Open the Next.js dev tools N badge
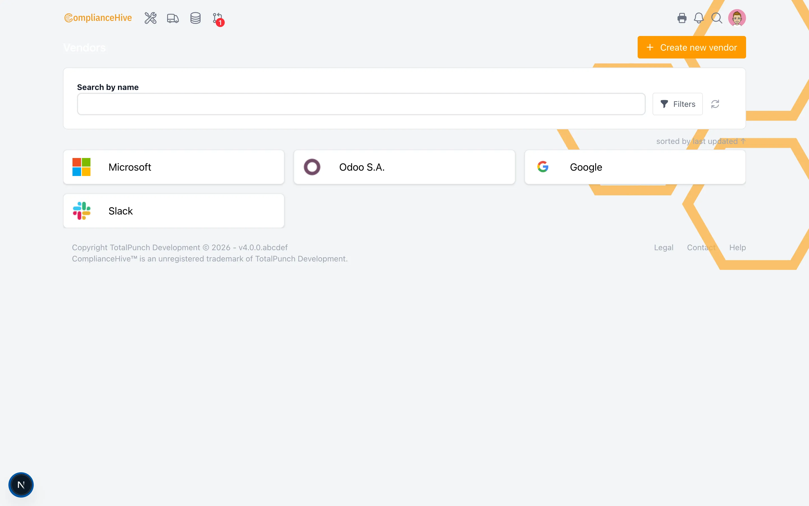The image size is (809, 506). (21, 485)
